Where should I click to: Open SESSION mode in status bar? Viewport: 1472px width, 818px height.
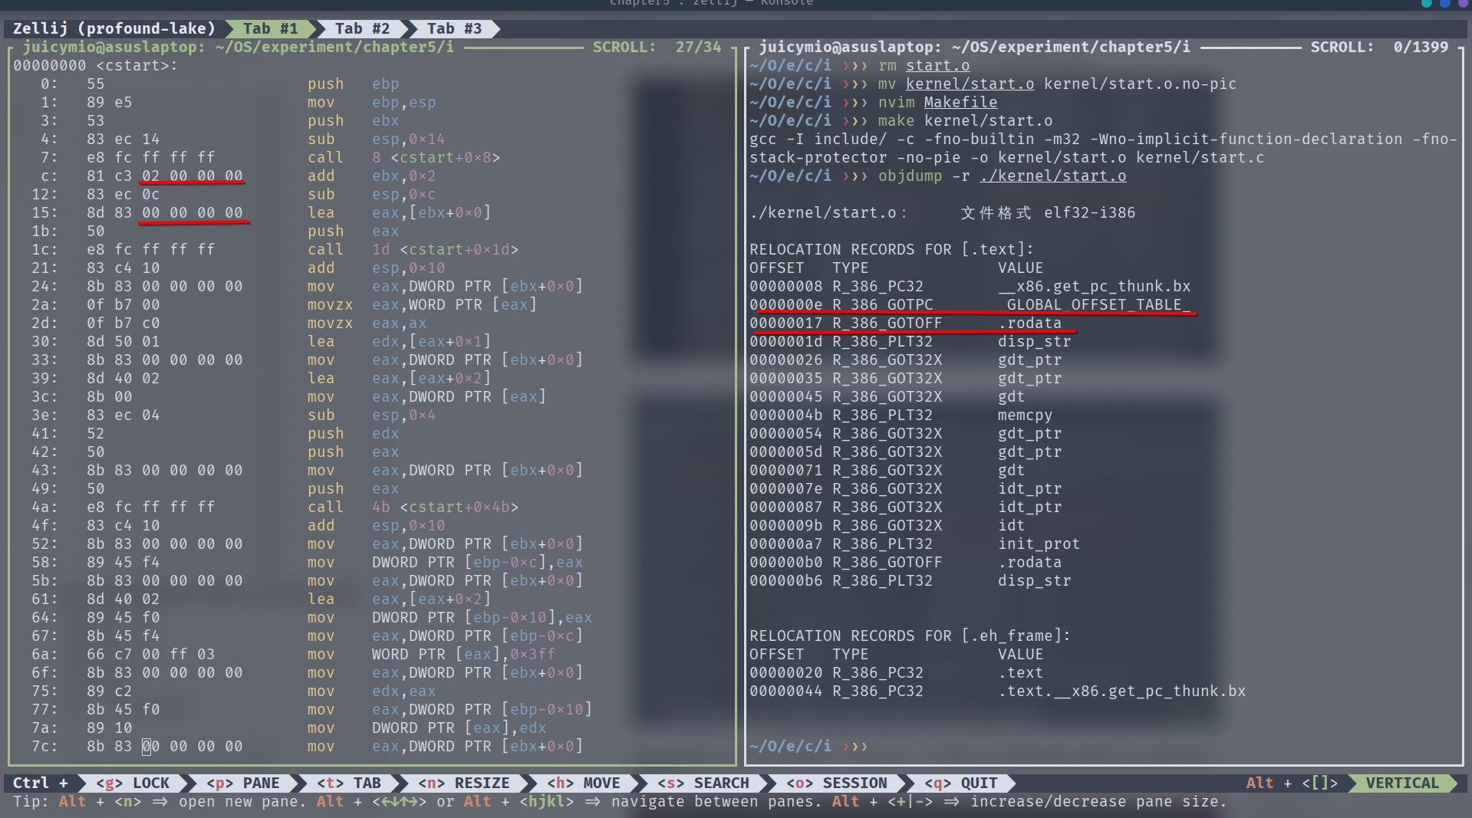click(836, 783)
